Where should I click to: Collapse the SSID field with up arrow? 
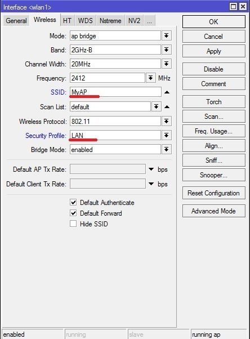click(167, 92)
